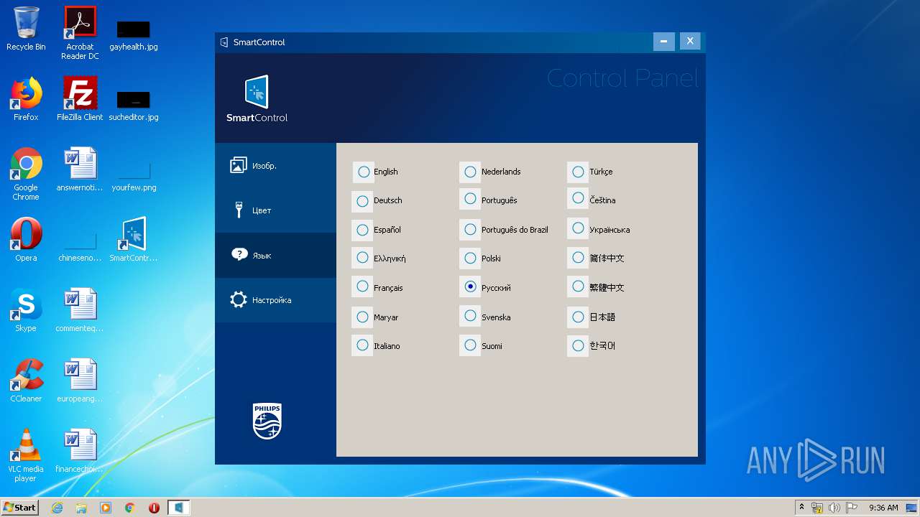Launch FileZilla Client shortcut
Screen dimensions: 920x517
(x=80, y=99)
